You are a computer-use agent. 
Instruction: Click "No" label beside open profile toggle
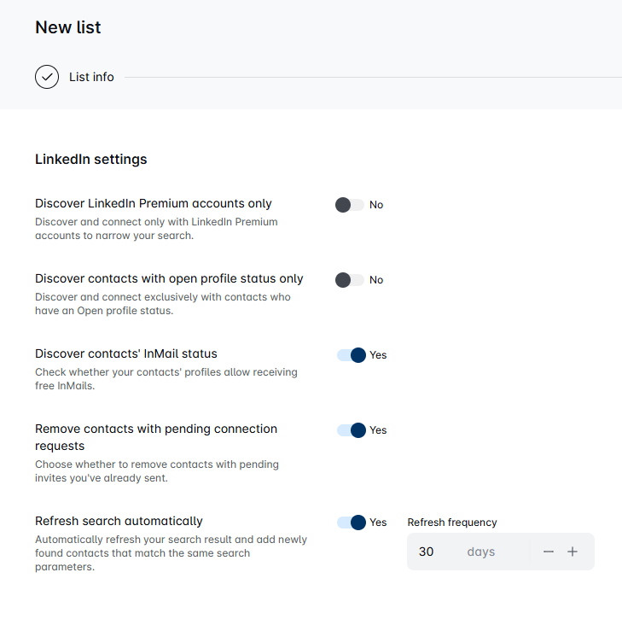pos(376,280)
